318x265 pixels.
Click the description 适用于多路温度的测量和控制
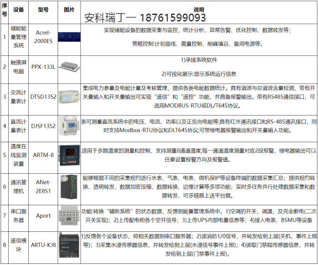pyautogui.click(x=199, y=155)
